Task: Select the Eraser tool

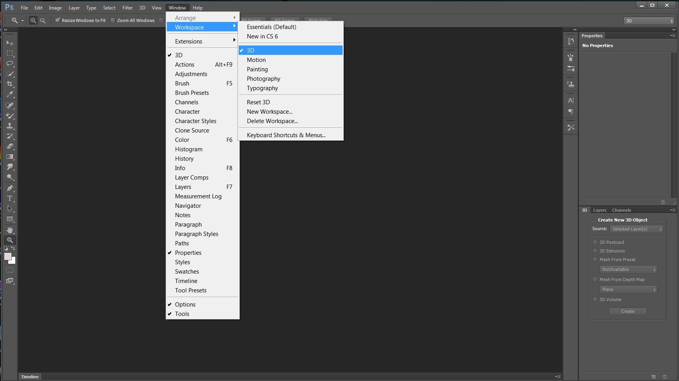Action: click(10, 146)
